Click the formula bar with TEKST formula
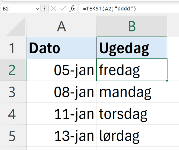 point(128,9)
